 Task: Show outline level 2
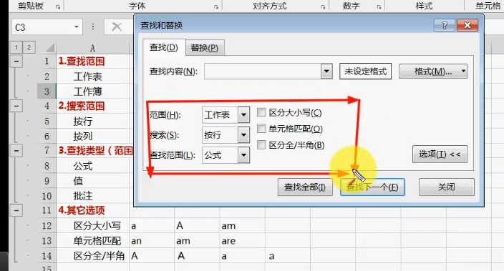click(x=29, y=47)
